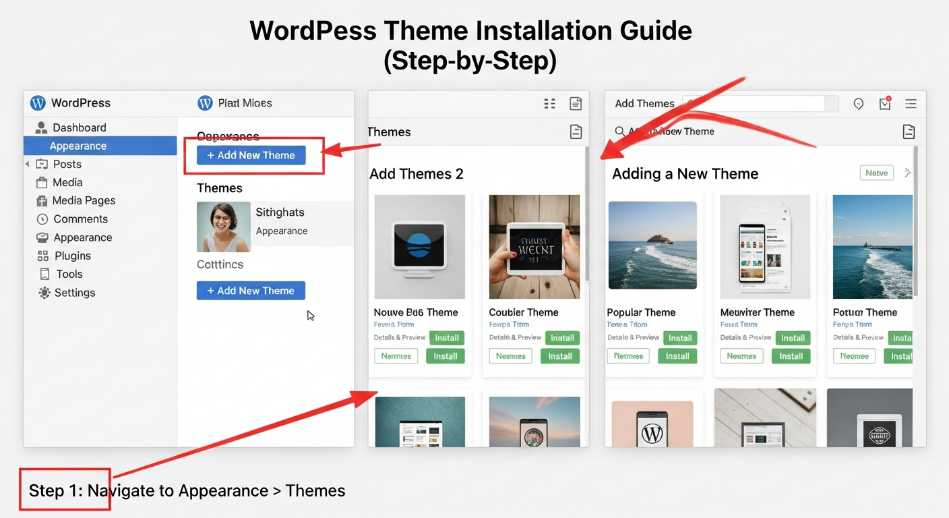Screen dimensions: 949x518
Task: Select the highlighted Appearance menu item
Action: point(78,146)
